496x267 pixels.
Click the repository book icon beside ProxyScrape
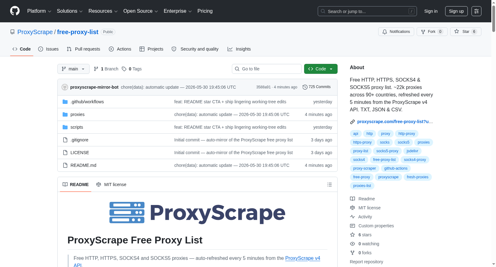click(x=12, y=32)
